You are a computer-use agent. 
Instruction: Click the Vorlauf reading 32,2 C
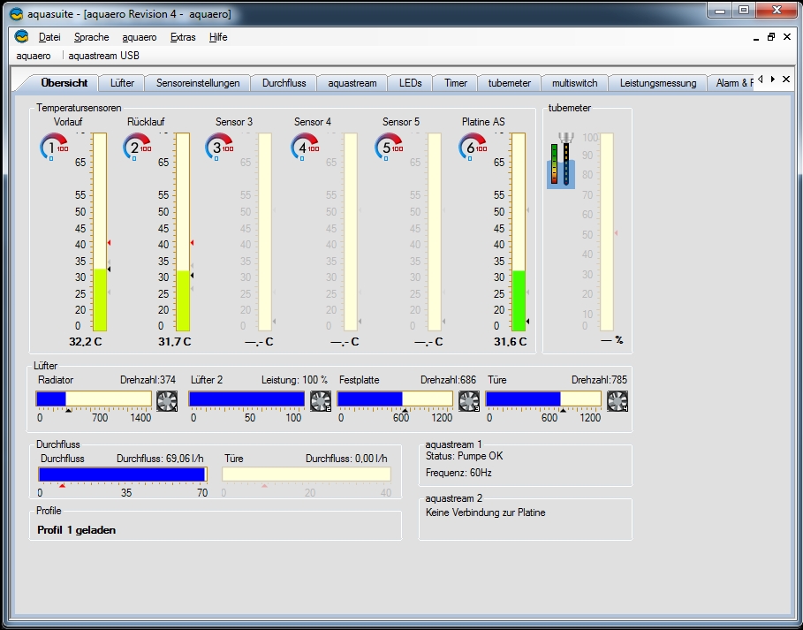pyautogui.click(x=86, y=342)
